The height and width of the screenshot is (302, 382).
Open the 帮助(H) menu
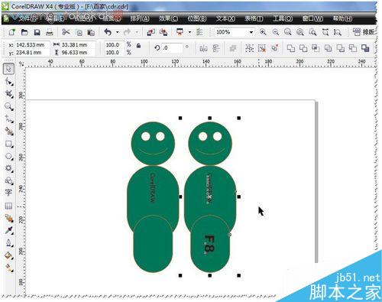tap(342, 18)
